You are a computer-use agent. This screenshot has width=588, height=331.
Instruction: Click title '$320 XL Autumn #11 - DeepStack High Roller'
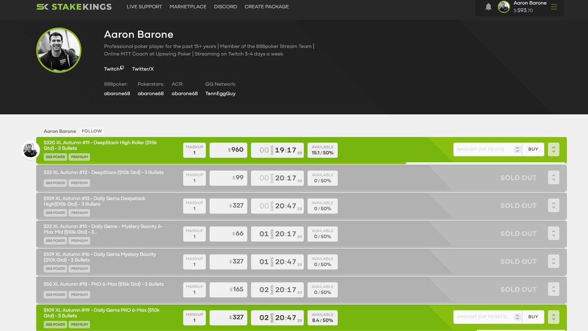click(x=100, y=145)
